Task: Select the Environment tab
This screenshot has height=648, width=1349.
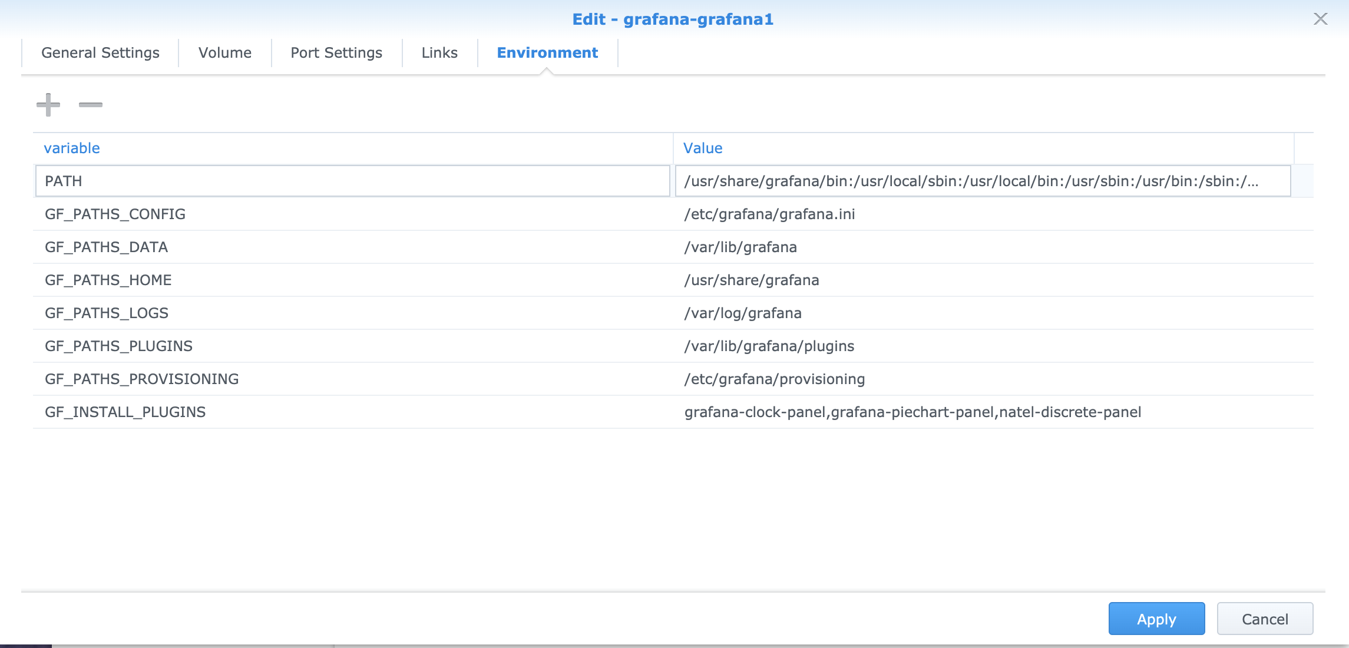Action: [547, 52]
